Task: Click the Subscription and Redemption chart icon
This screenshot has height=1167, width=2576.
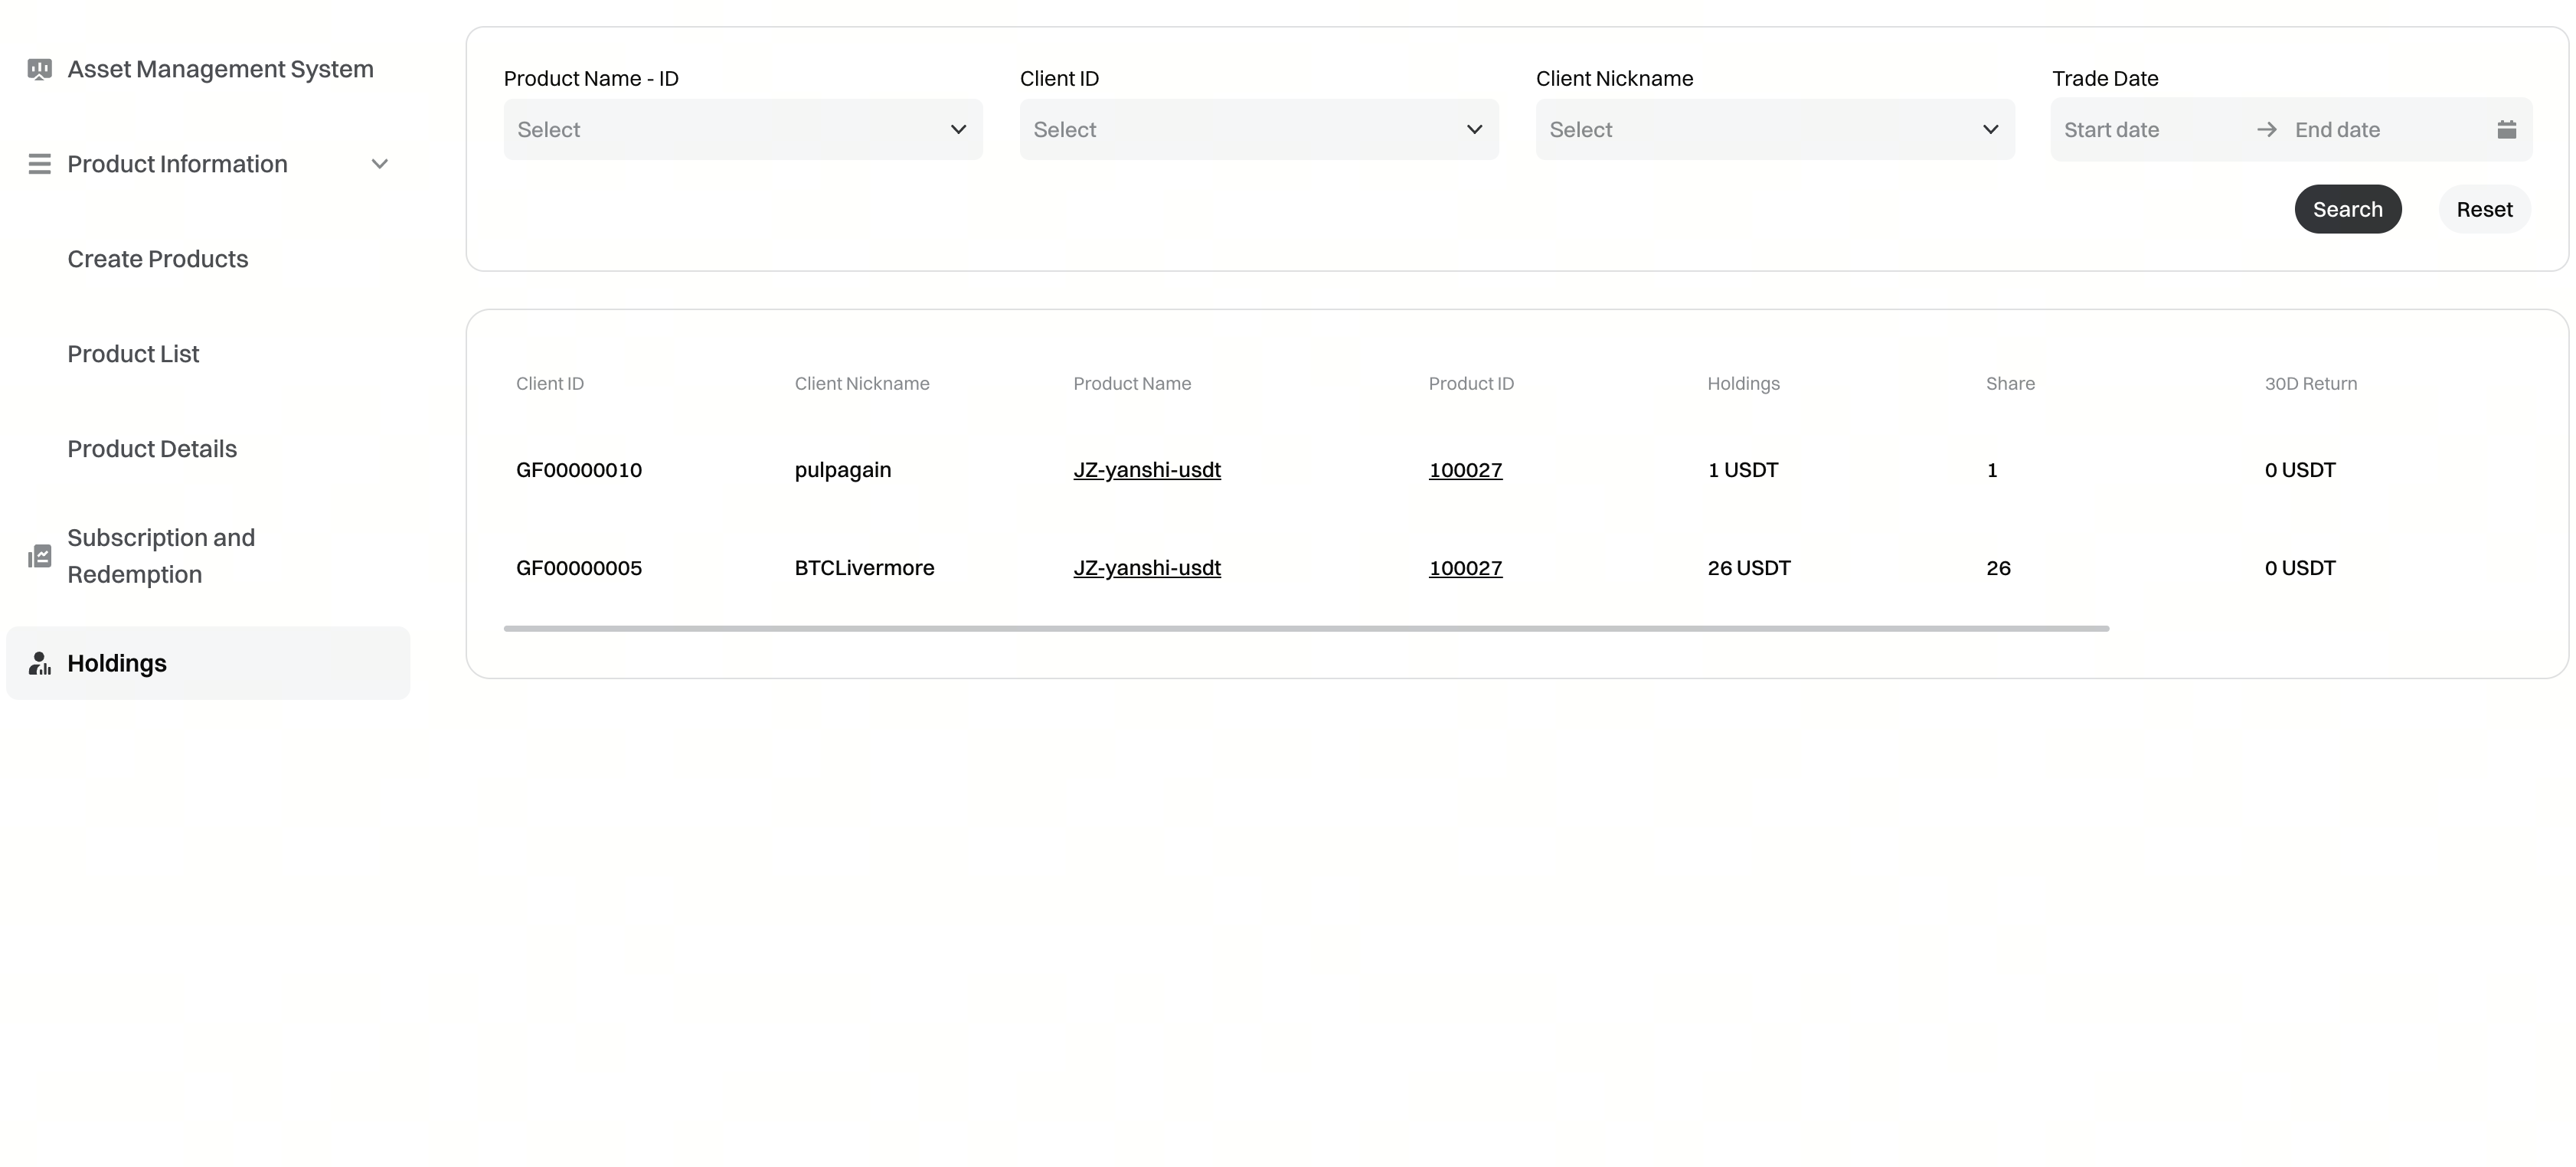Action: [x=39, y=556]
